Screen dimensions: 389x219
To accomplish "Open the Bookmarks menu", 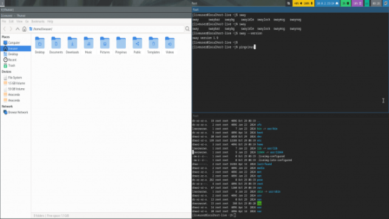I will [38, 22].
